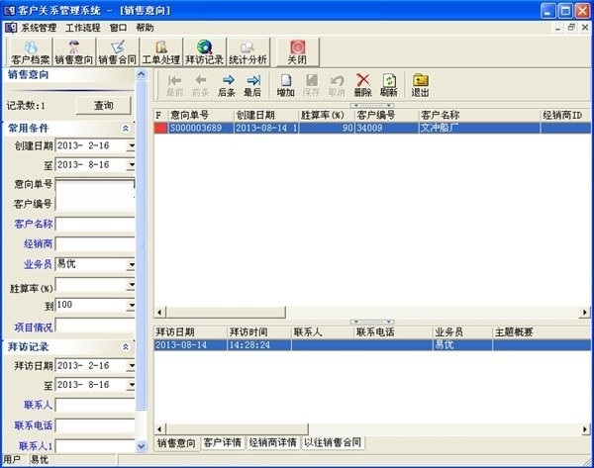The image size is (594, 468).
Task: Click the 工单处理 toolbar icon
Action: pos(161,51)
